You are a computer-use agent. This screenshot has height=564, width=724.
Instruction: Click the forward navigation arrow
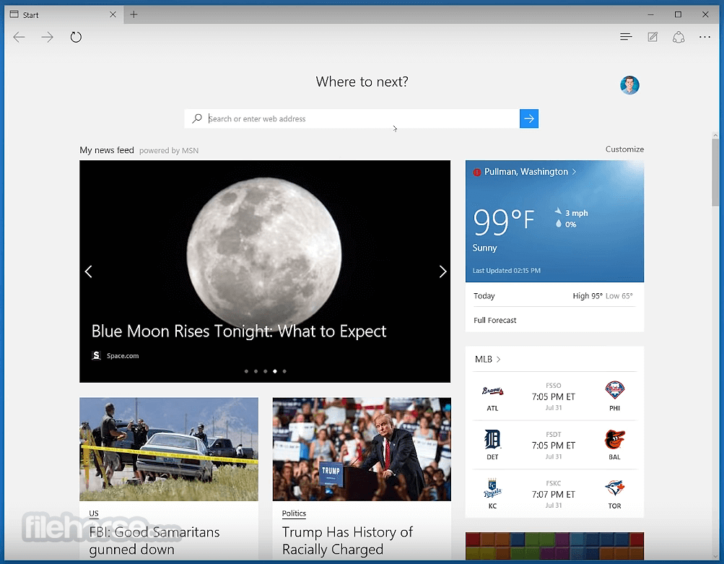[x=47, y=37]
